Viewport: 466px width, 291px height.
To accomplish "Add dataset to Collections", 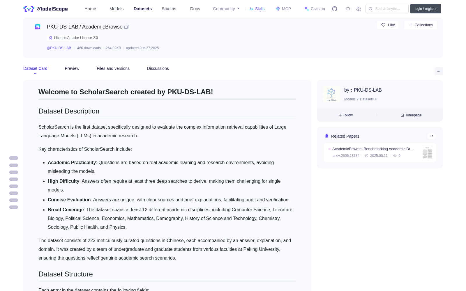I will coord(421,25).
